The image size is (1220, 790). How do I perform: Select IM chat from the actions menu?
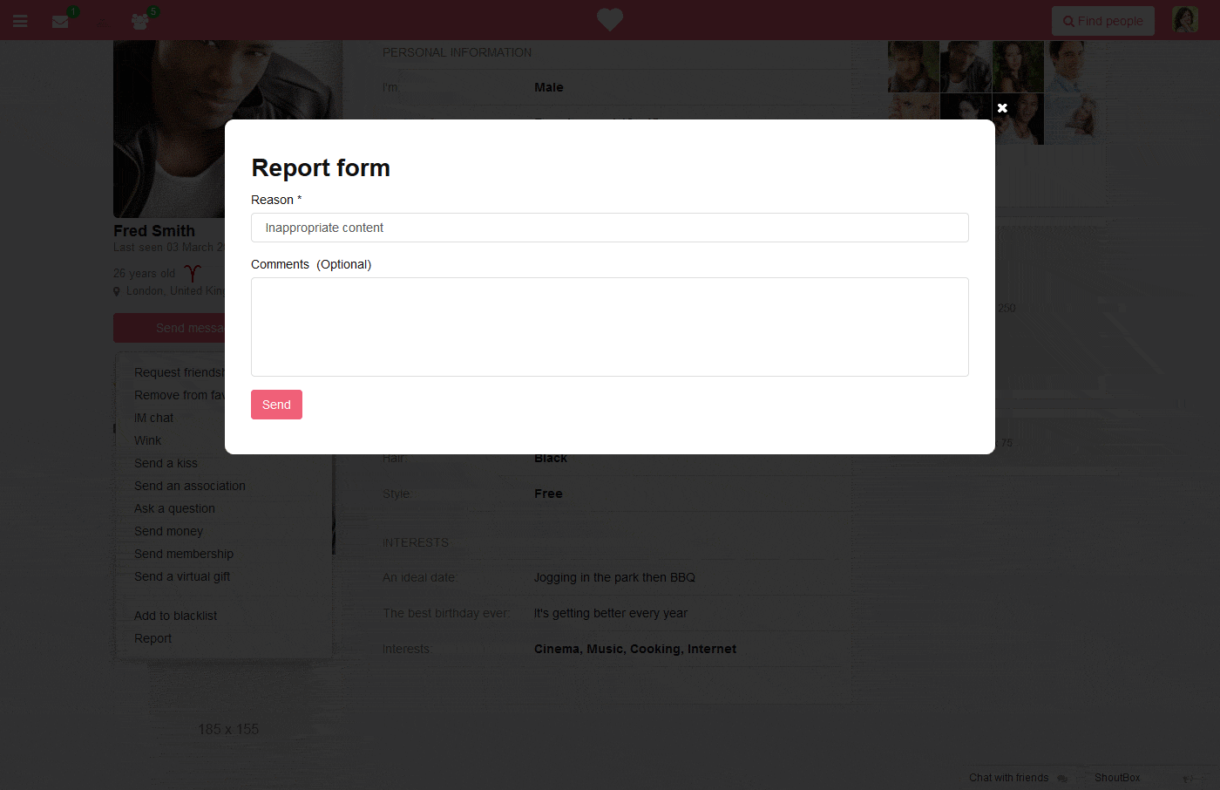tap(153, 418)
